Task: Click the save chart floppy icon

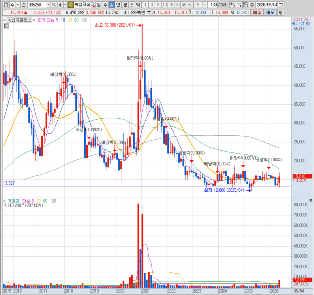Action: pyautogui.click(x=246, y=5)
